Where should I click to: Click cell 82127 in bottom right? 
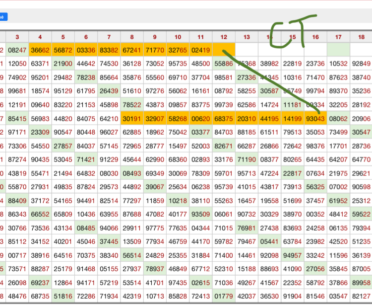(x=361, y=297)
